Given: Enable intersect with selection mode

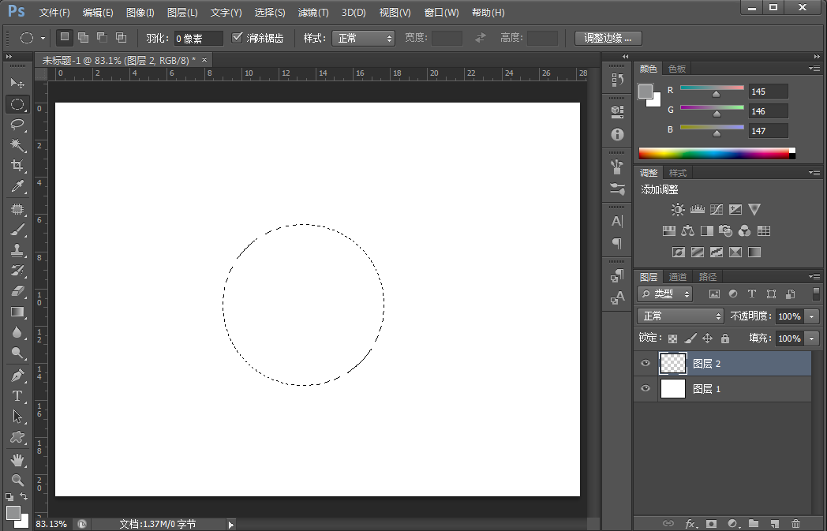Looking at the screenshot, I should (x=121, y=37).
